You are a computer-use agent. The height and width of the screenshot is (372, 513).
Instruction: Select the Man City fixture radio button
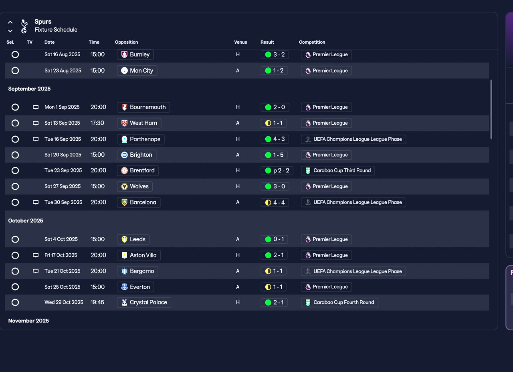point(15,71)
